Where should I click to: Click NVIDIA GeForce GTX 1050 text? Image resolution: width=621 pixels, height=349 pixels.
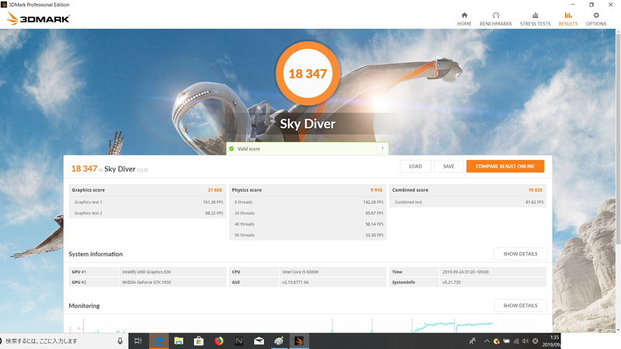(147, 282)
